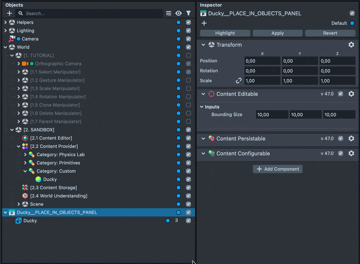Viewport: 360px width, 264px height.
Task: Collapse the Inputs section
Action: [x=202, y=107]
